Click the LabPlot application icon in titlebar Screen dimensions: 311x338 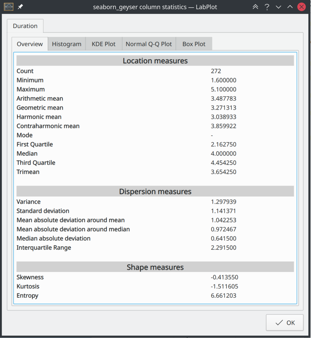(9, 7)
